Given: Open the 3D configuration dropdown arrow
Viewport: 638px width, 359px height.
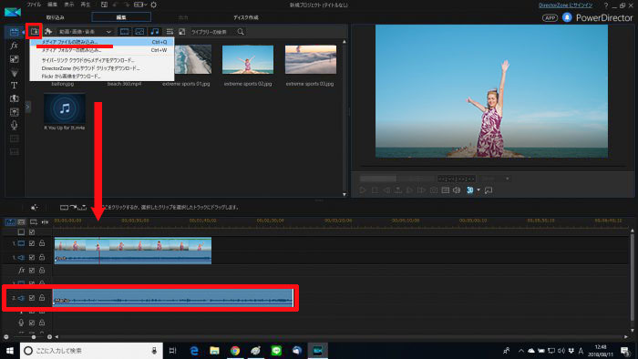Looking at the screenshot, I should tap(478, 190).
